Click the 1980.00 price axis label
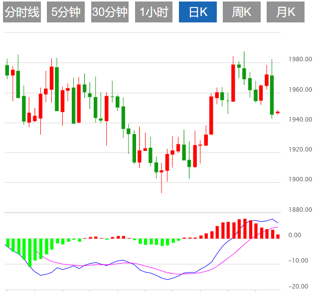314x292 pixels. 300,59
